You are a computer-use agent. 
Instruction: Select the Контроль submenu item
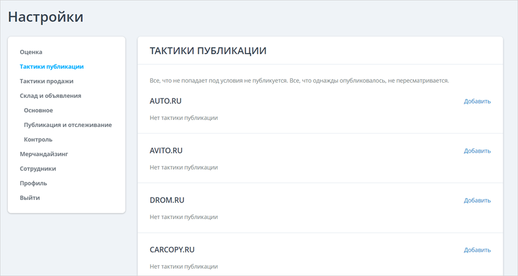(x=38, y=139)
